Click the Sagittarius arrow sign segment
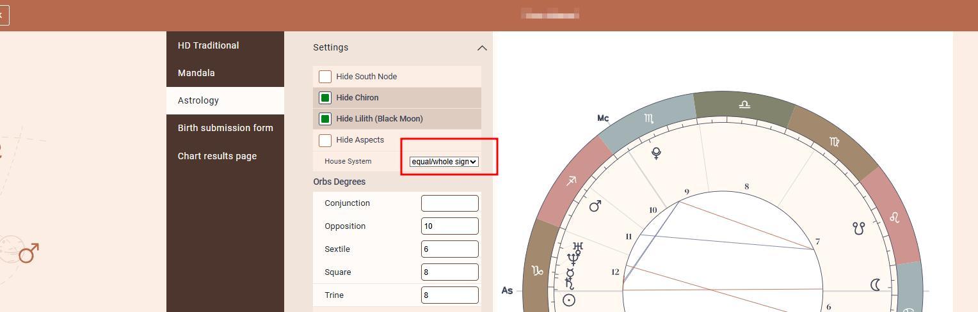Viewport: 978px width, 312px height. pos(571,182)
